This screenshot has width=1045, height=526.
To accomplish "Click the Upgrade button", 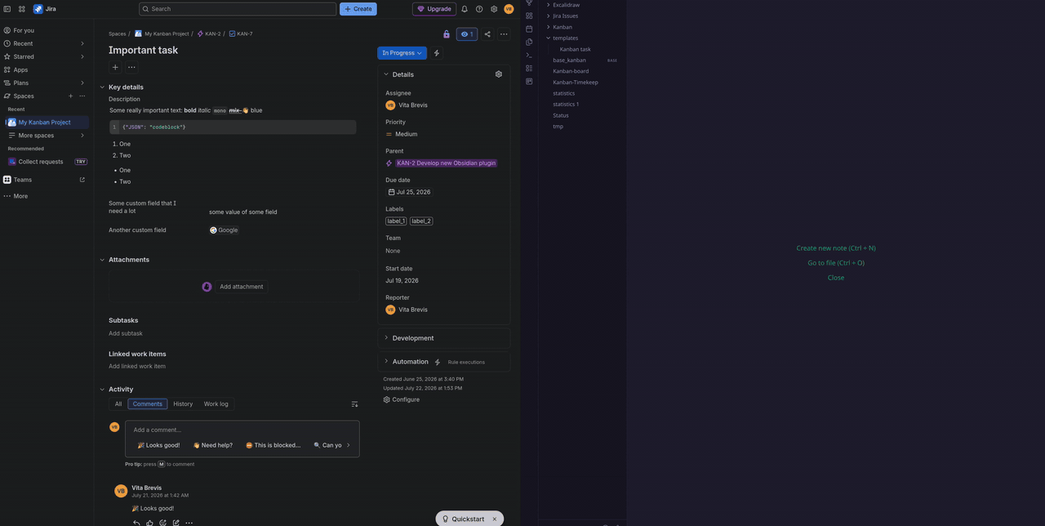I will tap(434, 9).
